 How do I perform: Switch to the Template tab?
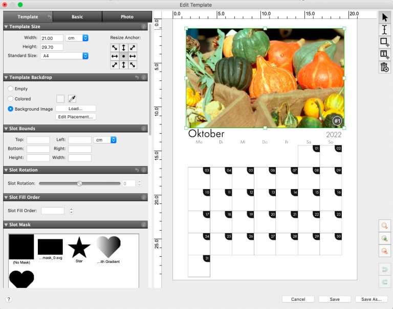pyautogui.click(x=28, y=17)
